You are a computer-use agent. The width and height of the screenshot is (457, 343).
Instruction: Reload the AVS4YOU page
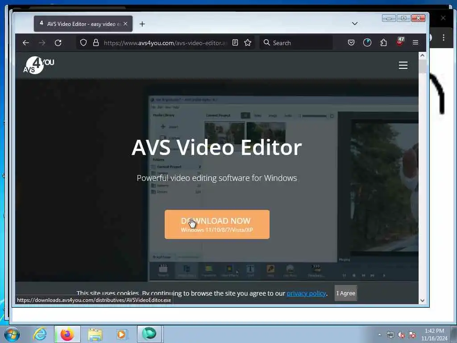point(58,43)
